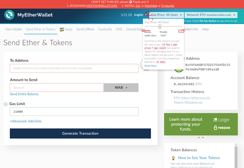Screen dimensions: 244x168
Task: Switch to the Send Offline tab
Action: [85, 29]
